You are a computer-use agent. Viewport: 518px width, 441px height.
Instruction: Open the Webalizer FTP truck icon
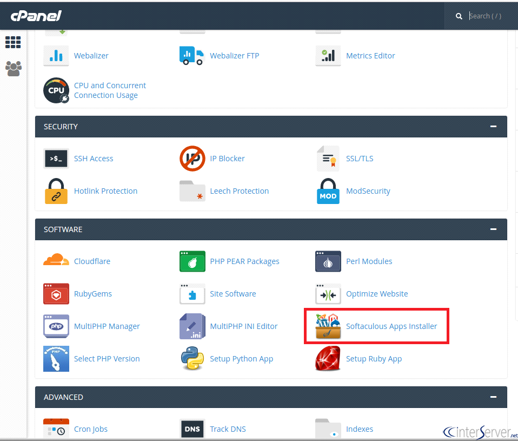[x=192, y=56]
